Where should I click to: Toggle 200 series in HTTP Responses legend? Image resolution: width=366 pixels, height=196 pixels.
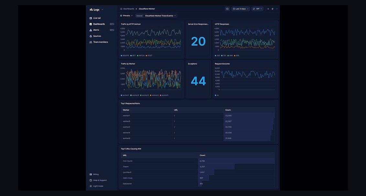(x=217, y=56)
